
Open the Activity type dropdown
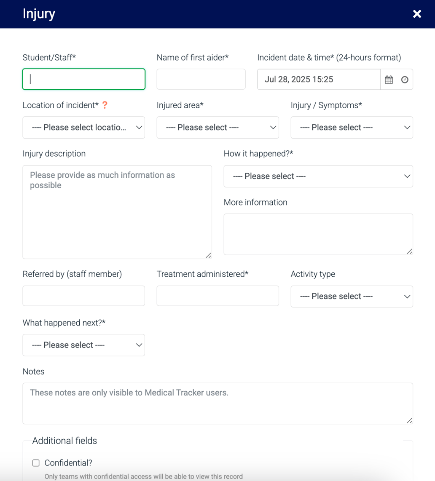352,296
